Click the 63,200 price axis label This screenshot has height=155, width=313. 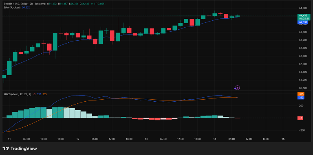point(303,40)
